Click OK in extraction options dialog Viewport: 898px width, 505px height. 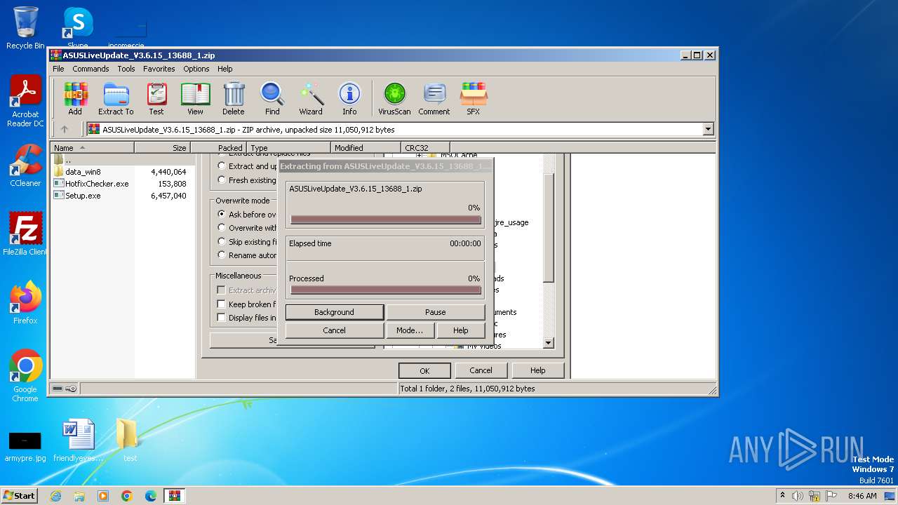424,370
